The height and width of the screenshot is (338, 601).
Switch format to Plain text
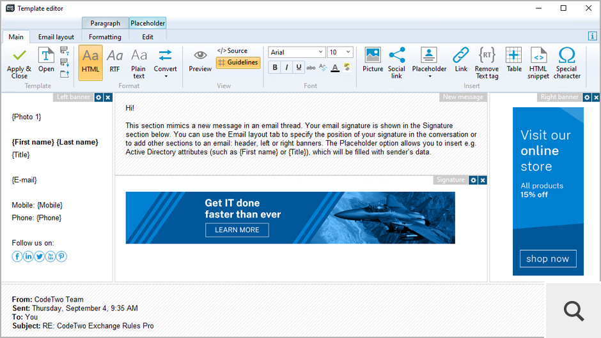tap(138, 64)
